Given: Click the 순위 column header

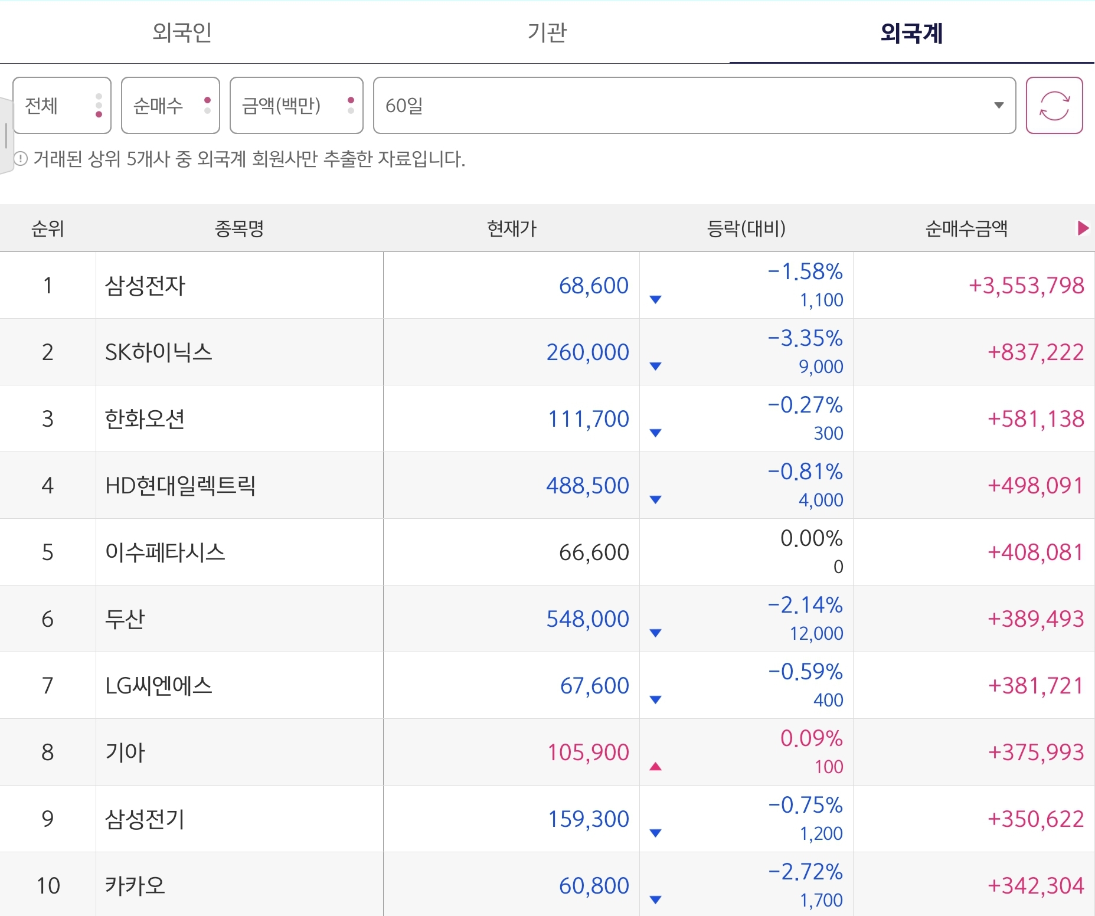Looking at the screenshot, I should [x=48, y=228].
